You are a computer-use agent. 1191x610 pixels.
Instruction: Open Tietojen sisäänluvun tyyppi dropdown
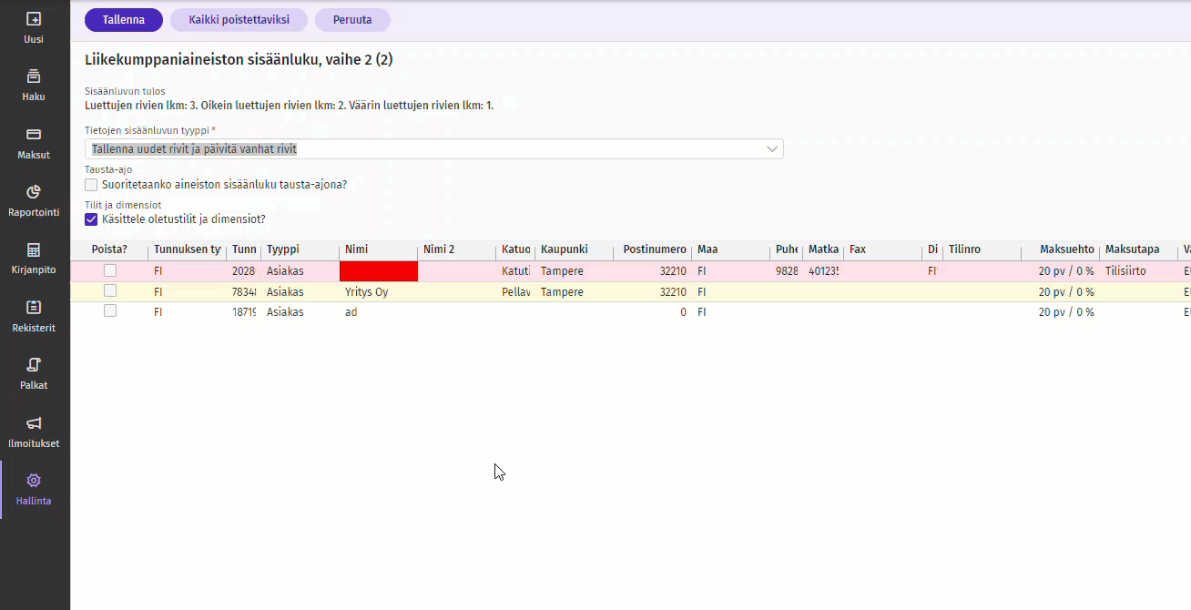433,149
